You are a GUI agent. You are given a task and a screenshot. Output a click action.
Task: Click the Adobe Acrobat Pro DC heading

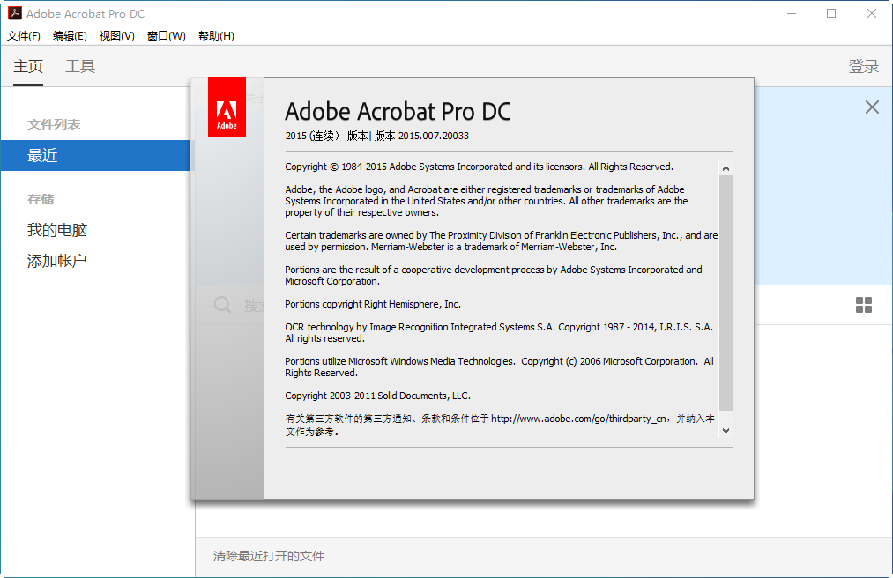(x=398, y=112)
